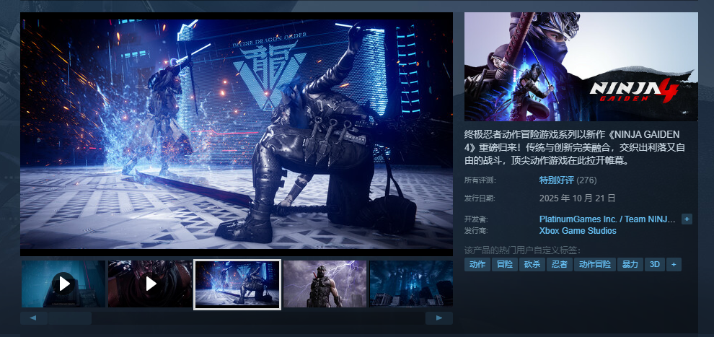The height and width of the screenshot is (337, 714).
Task: Open the lightning ninja screenshot thumbnail
Action: (x=325, y=284)
